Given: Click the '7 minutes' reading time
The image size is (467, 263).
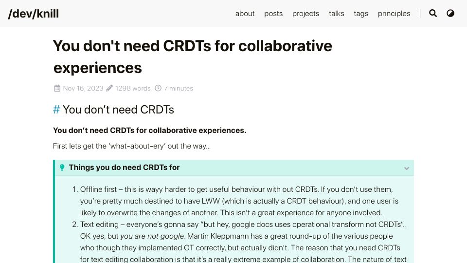Looking at the screenshot, I should pyautogui.click(x=179, y=88).
